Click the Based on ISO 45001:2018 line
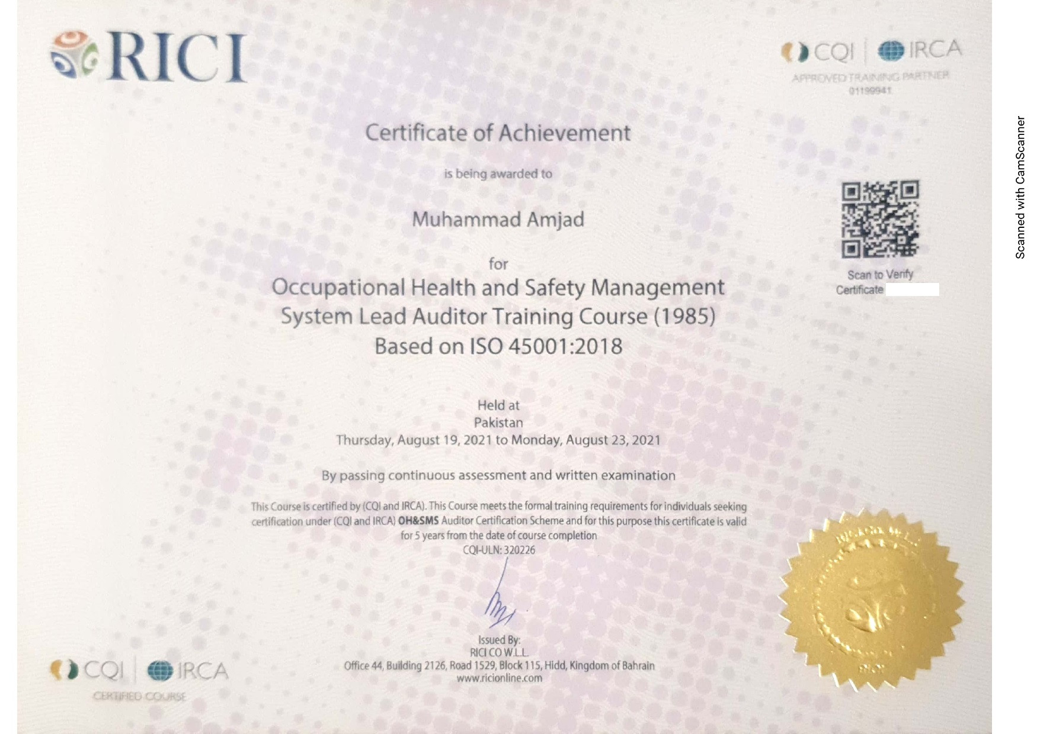 (498, 346)
